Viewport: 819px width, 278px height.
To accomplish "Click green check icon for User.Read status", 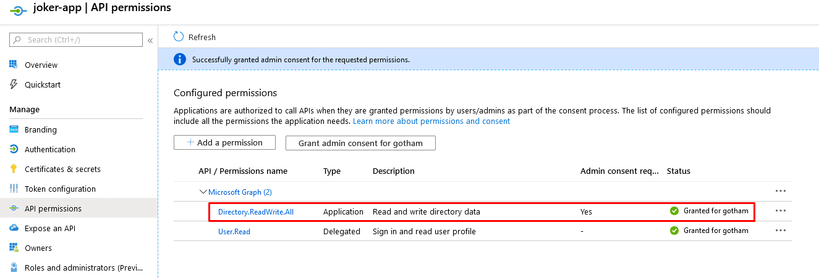I will (674, 231).
